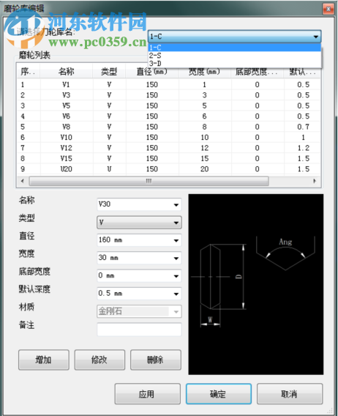Close the 磨轮库编辑 dialog
This screenshot has height=416, width=338.
pyautogui.click(x=328, y=9)
